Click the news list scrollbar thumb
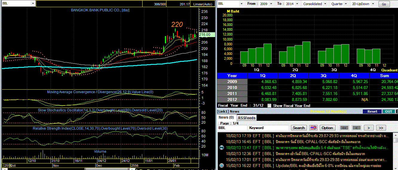Screen dimensions: 398x170 coord(396,140)
